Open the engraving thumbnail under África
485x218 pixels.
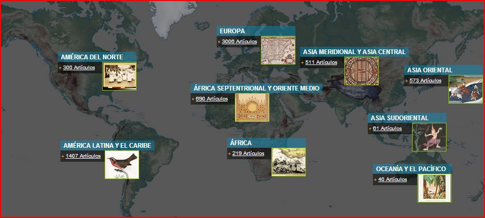(288, 162)
